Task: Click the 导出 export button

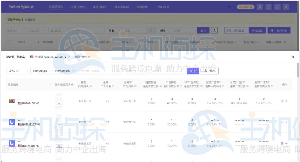Action: pos(210,71)
